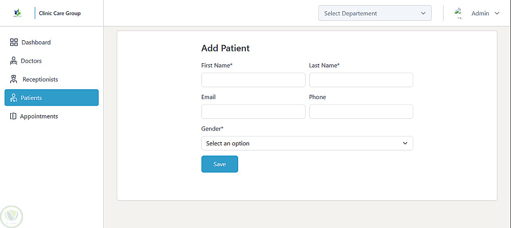Focus the Last Name text field
The height and width of the screenshot is (228, 511).
(361, 80)
